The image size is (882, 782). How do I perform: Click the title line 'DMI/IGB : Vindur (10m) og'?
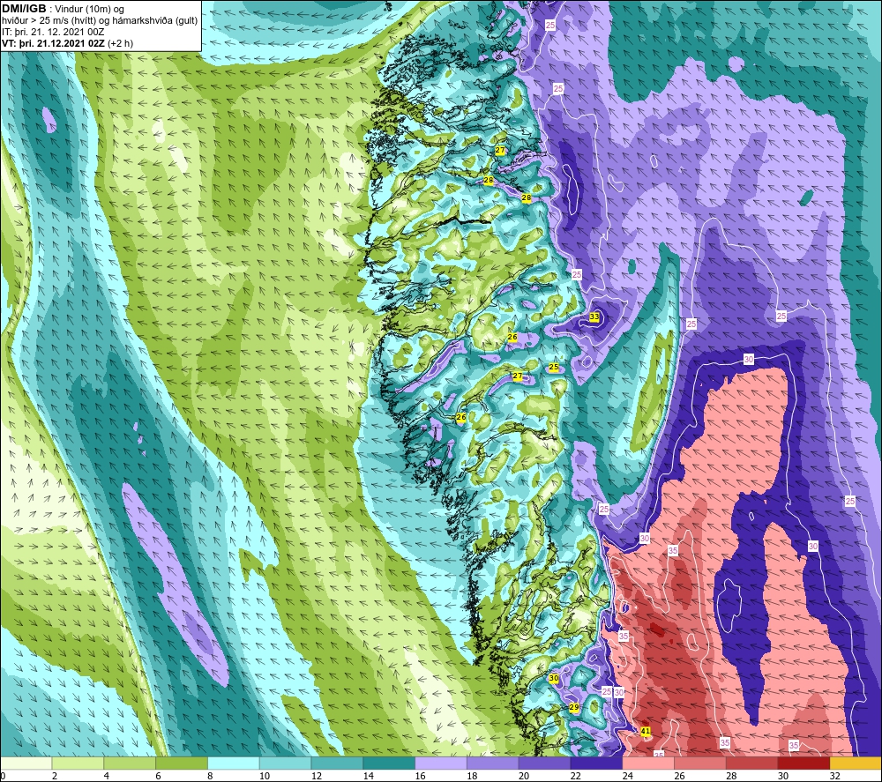click(x=63, y=9)
